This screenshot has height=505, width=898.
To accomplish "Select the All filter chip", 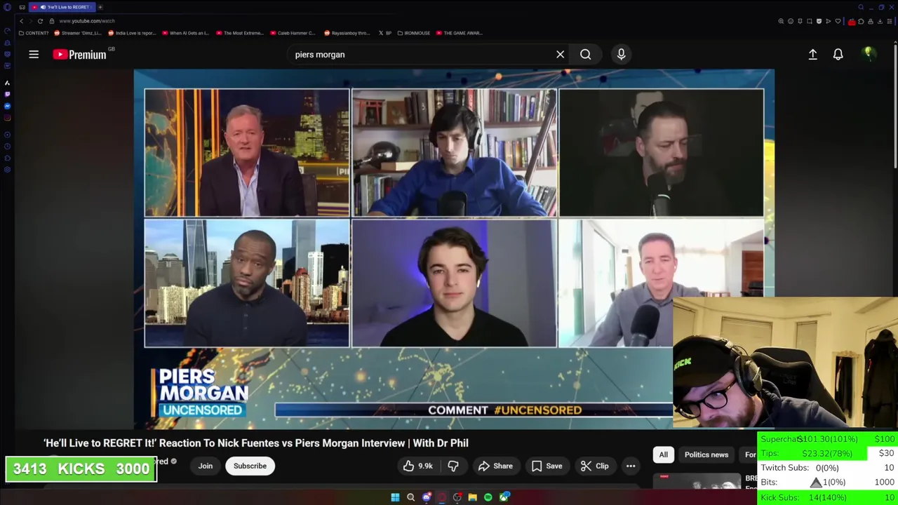I will coord(663,454).
